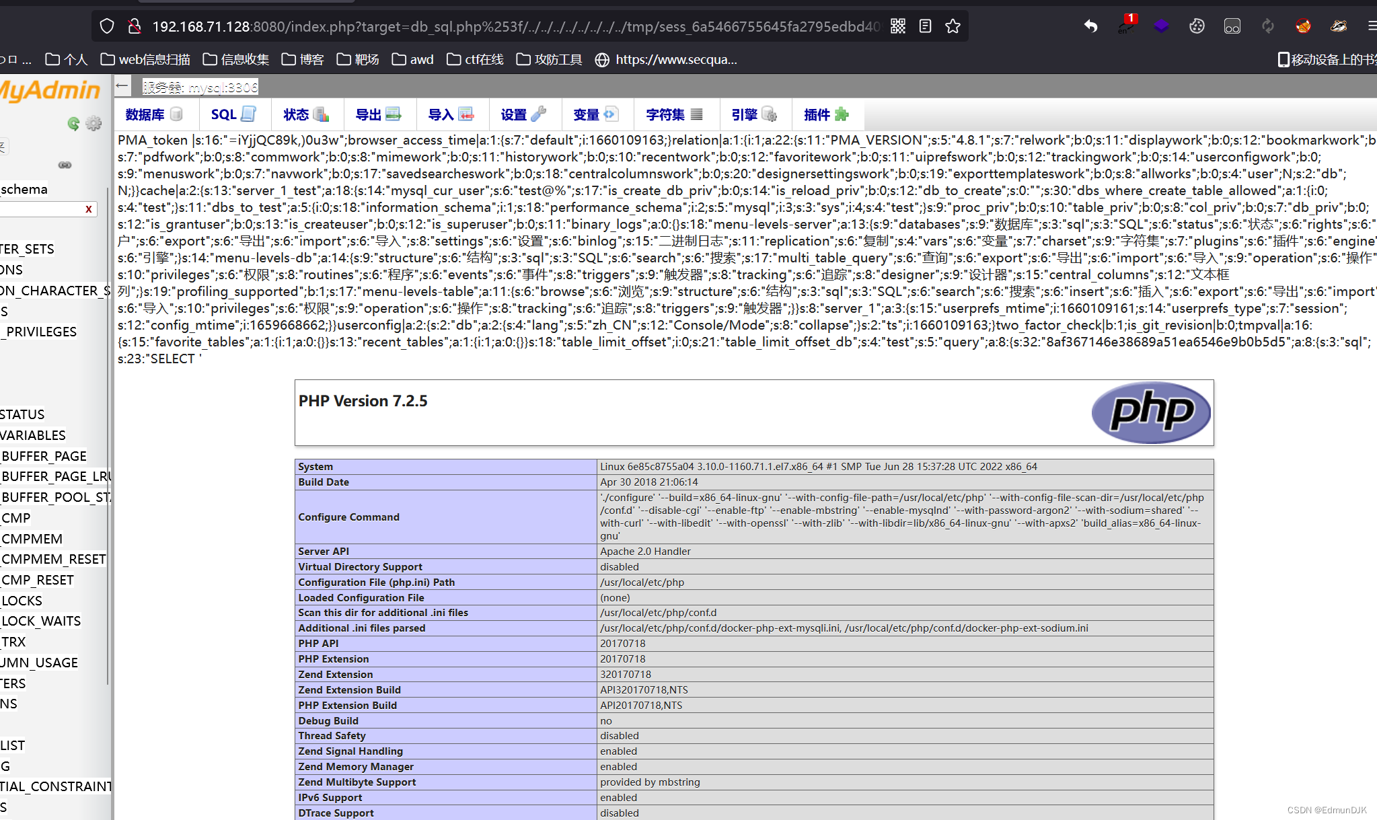The image size is (1377, 820).
Task: Click the PHP logo image
Action: pos(1150,412)
